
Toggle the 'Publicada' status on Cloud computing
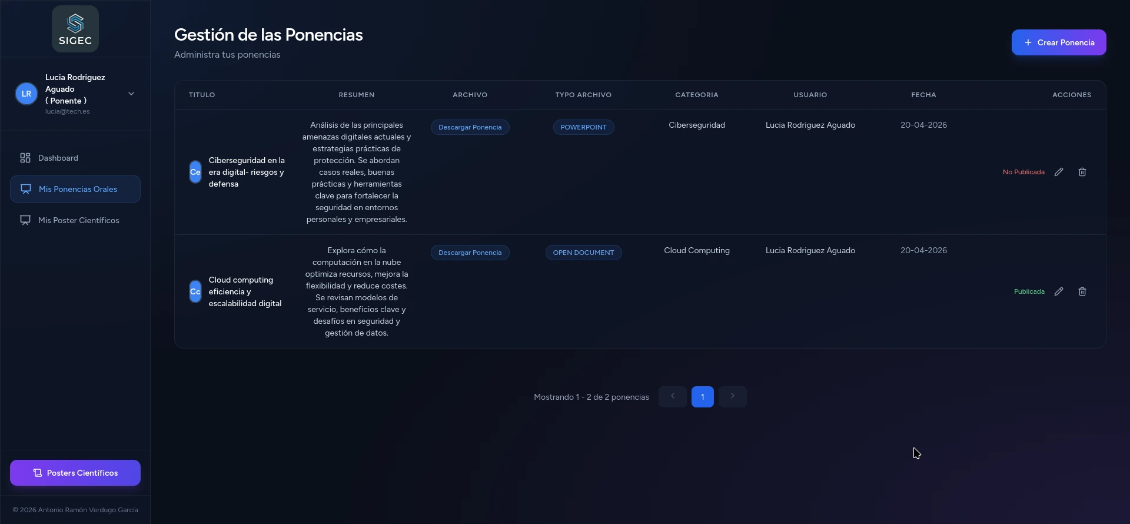click(x=1029, y=291)
